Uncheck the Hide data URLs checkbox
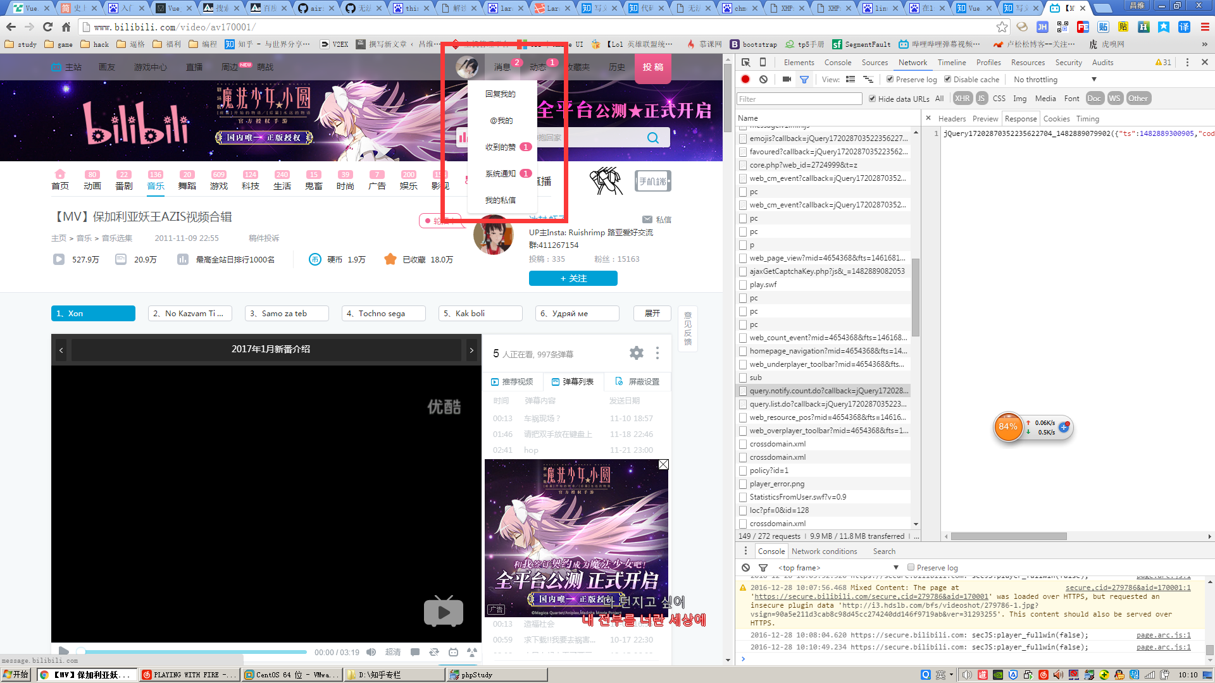The width and height of the screenshot is (1215, 683). coord(873,99)
